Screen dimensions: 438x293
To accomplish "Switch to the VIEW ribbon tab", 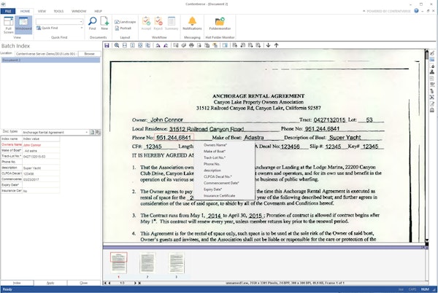I will (x=42, y=11).
